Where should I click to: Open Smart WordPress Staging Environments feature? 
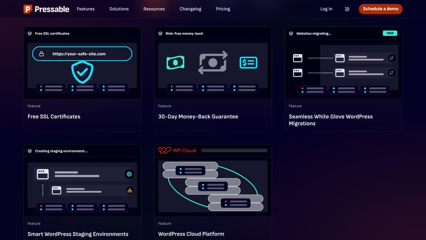(x=78, y=234)
